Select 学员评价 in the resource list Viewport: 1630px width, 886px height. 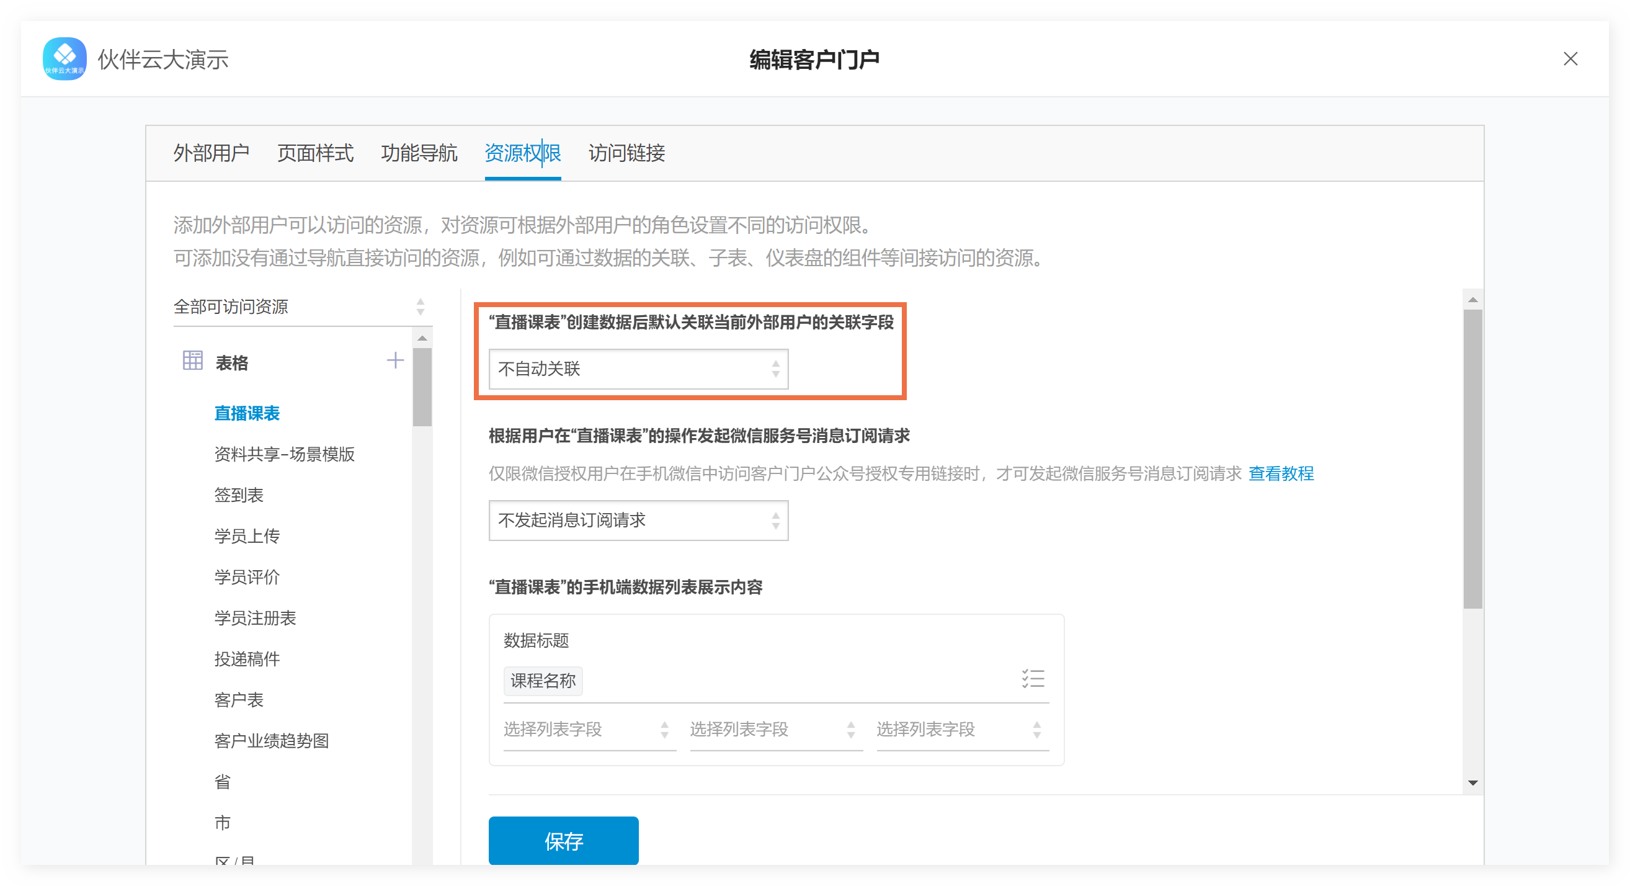tap(247, 577)
